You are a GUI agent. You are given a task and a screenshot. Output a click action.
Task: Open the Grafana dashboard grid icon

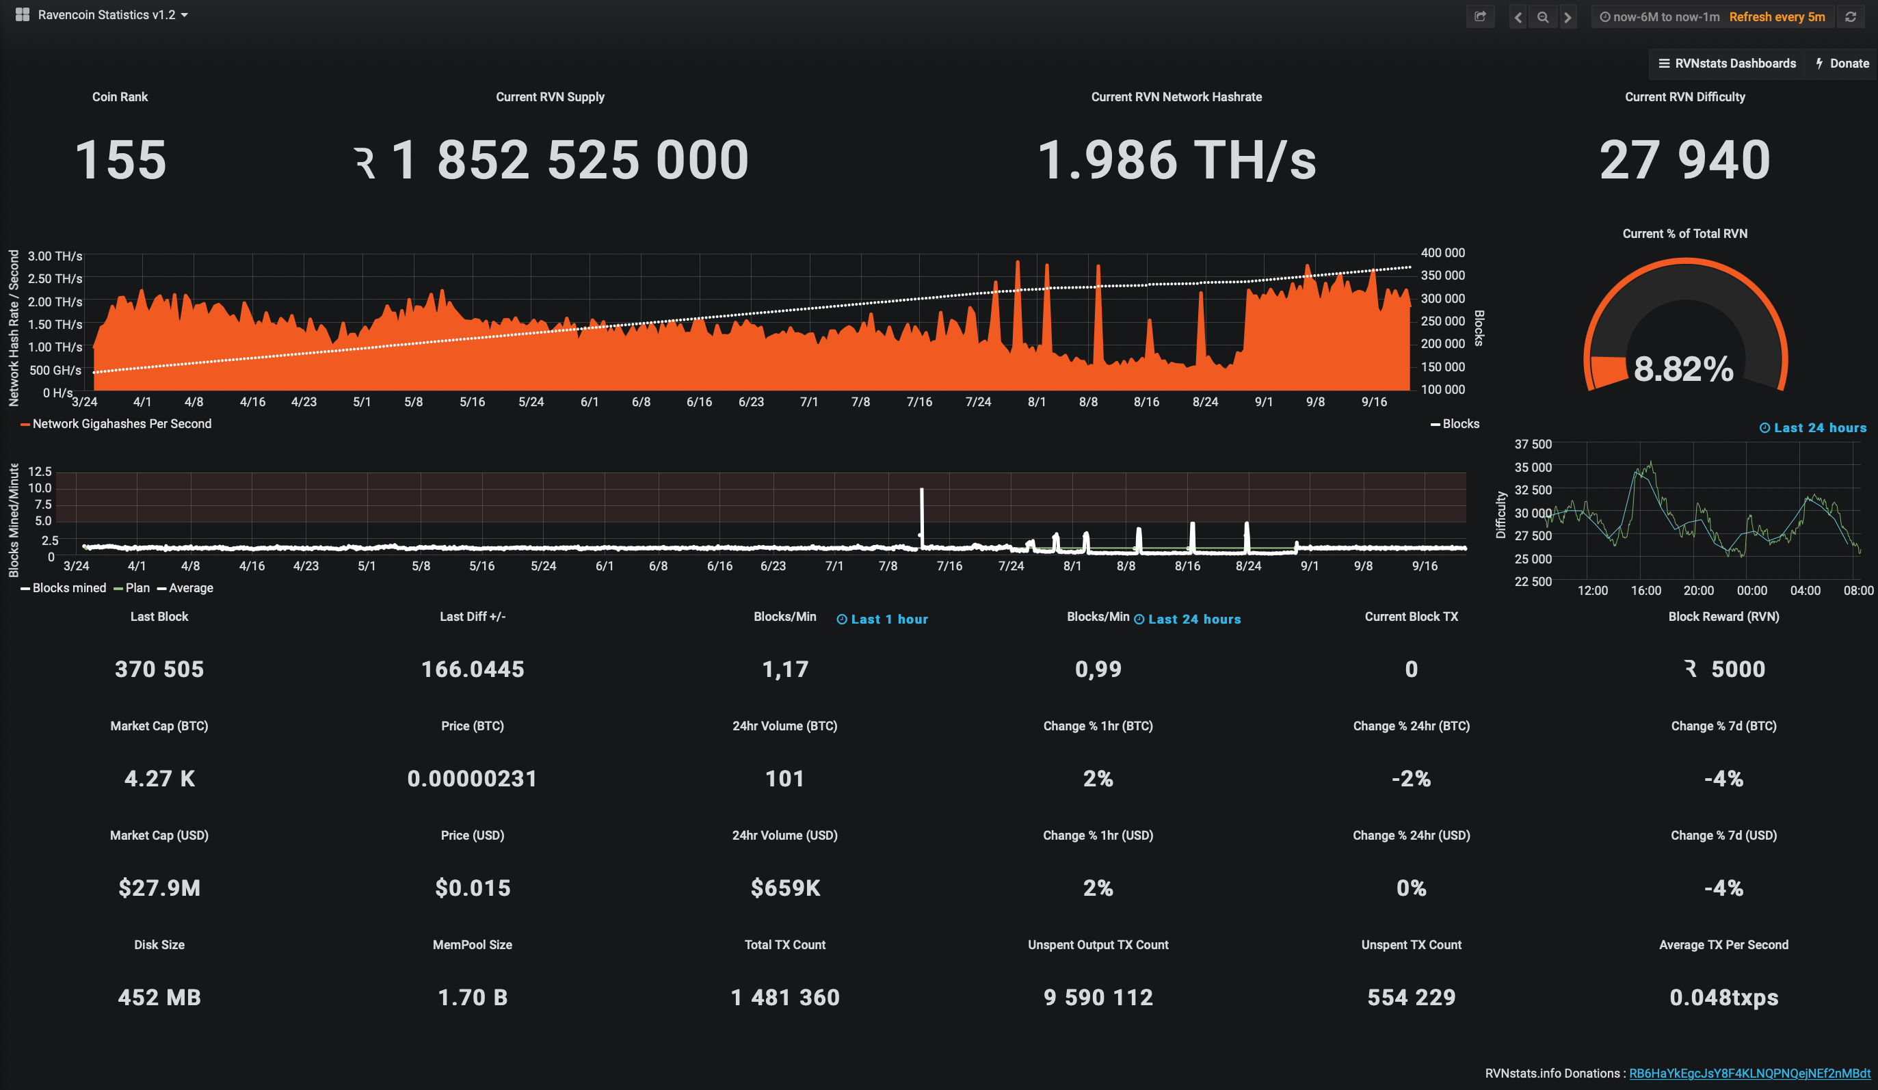coord(23,15)
